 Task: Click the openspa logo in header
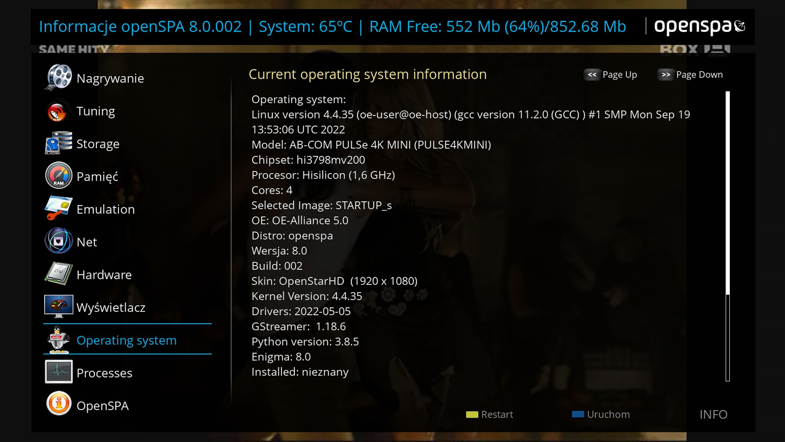(x=700, y=26)
